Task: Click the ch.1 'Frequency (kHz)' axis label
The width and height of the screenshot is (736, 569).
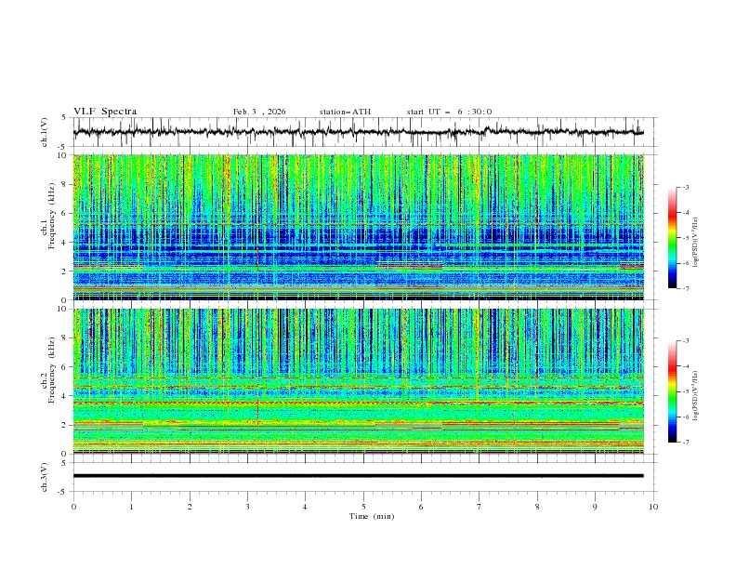Action: [x=52, y=216]
